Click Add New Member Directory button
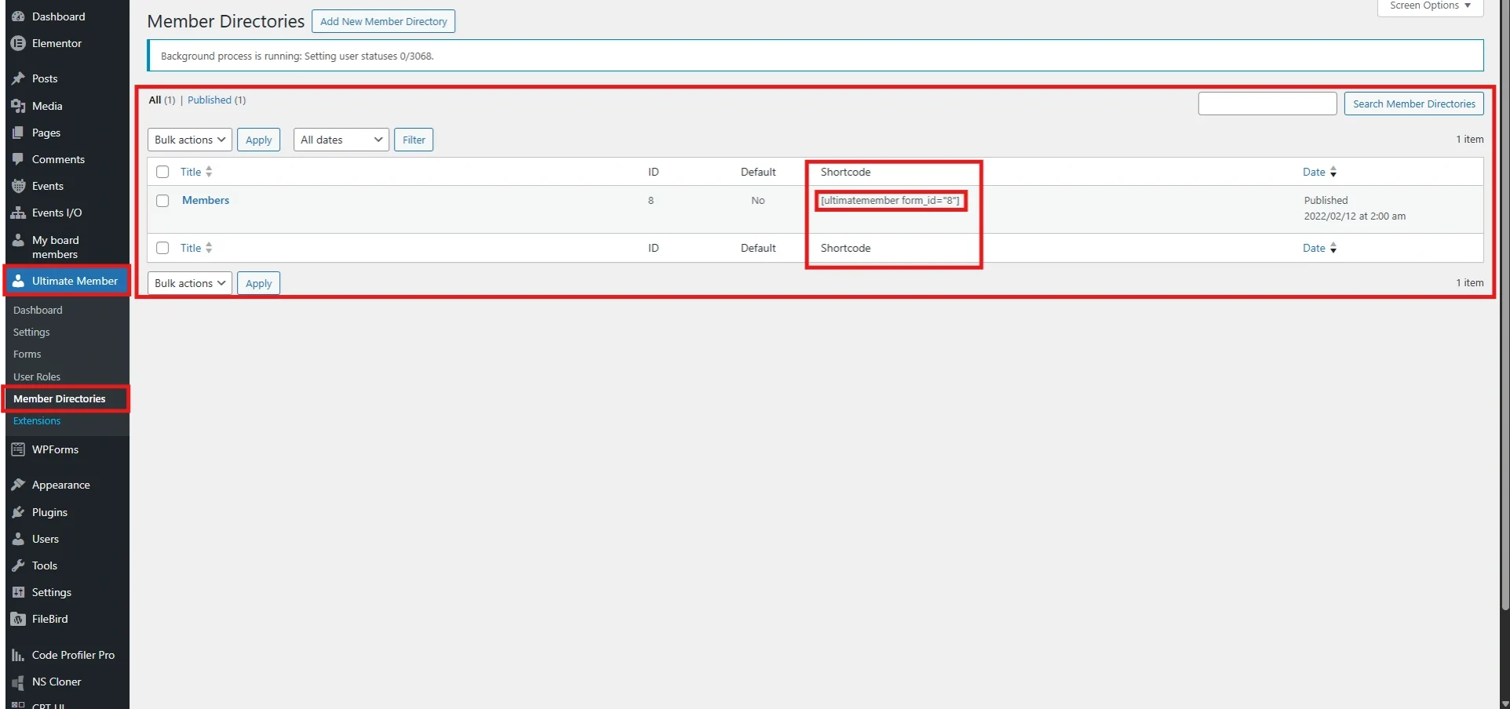The image size is (1510, 709). click(x=383, y=21)
